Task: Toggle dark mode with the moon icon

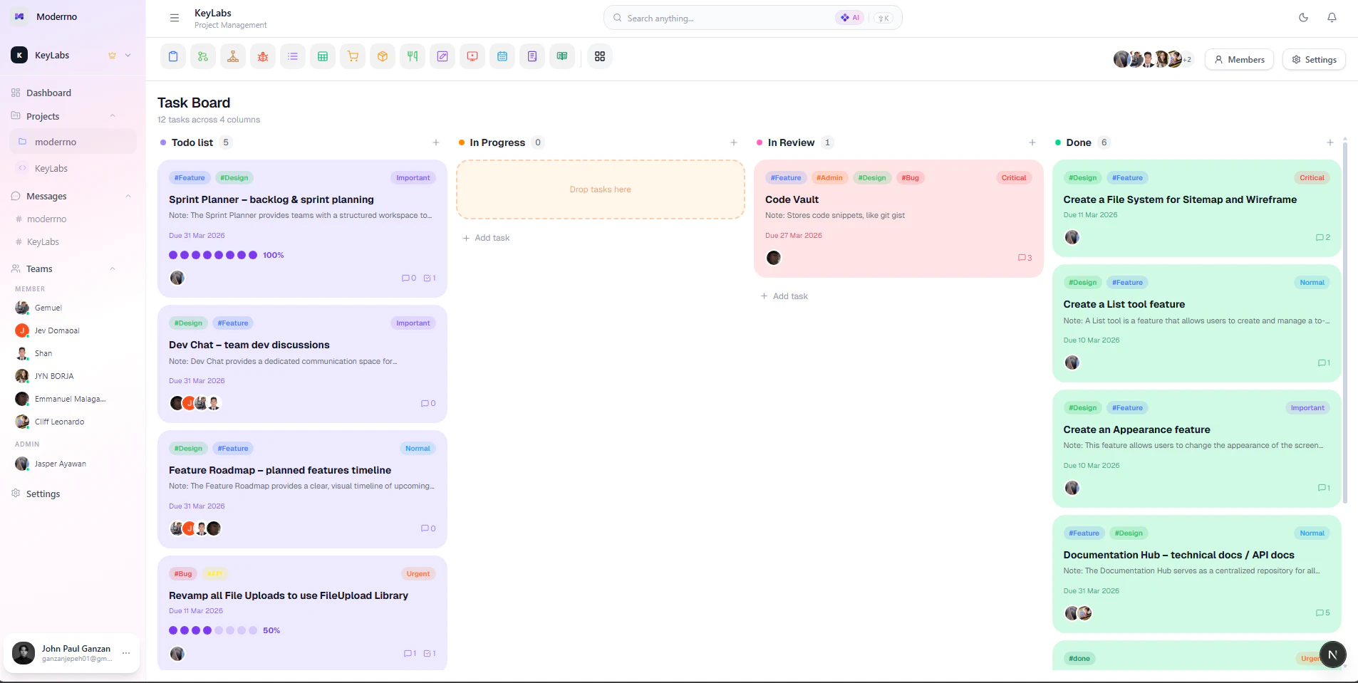Action: point(1303,18)
